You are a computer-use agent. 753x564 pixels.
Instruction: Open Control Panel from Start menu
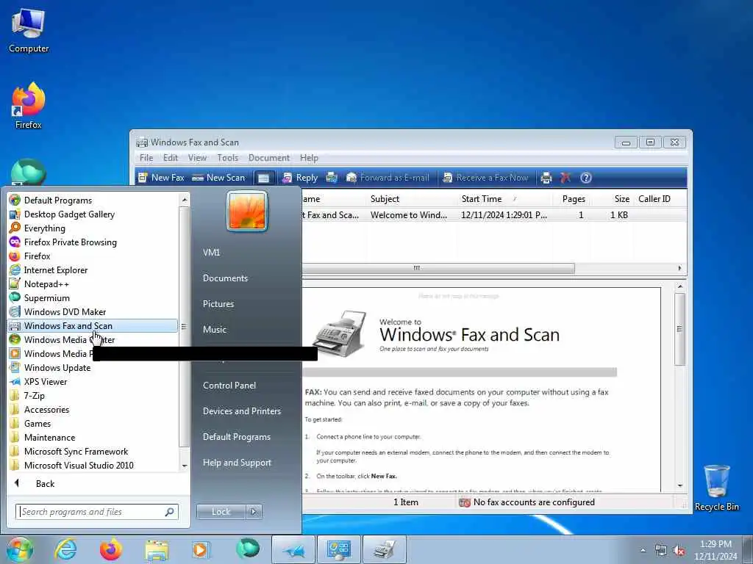tap(229, 386)
